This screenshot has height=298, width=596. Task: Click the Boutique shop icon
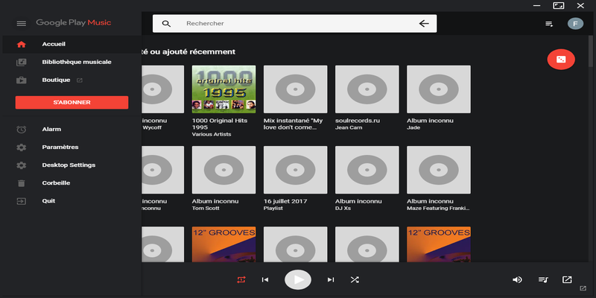click(22, 80)
